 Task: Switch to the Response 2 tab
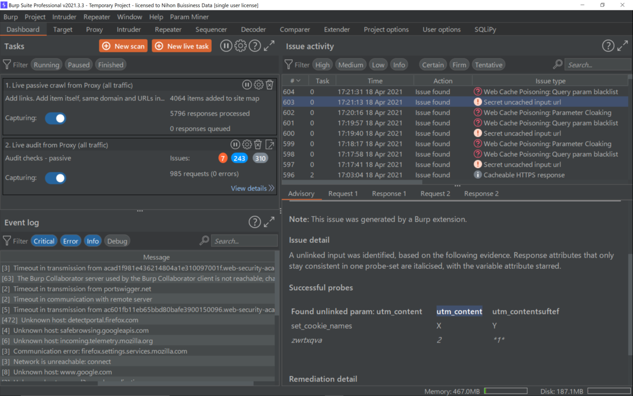(x=482, y=194)
